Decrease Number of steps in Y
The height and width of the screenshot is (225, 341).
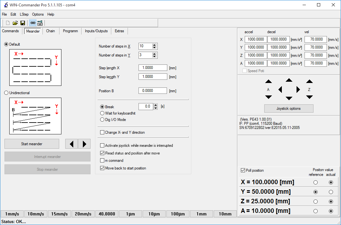click(x=155, y=56)
